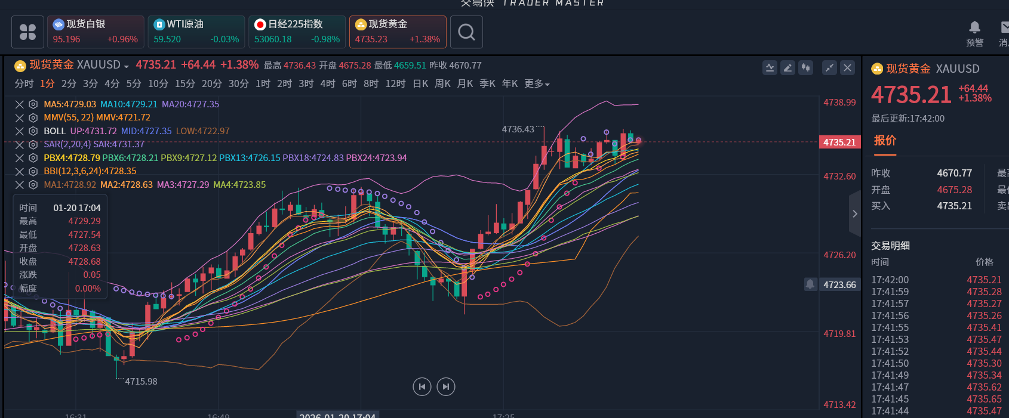Screen dimensions: 1009x418
Task: Step chart to previous bar
Action: coord(422,387)
